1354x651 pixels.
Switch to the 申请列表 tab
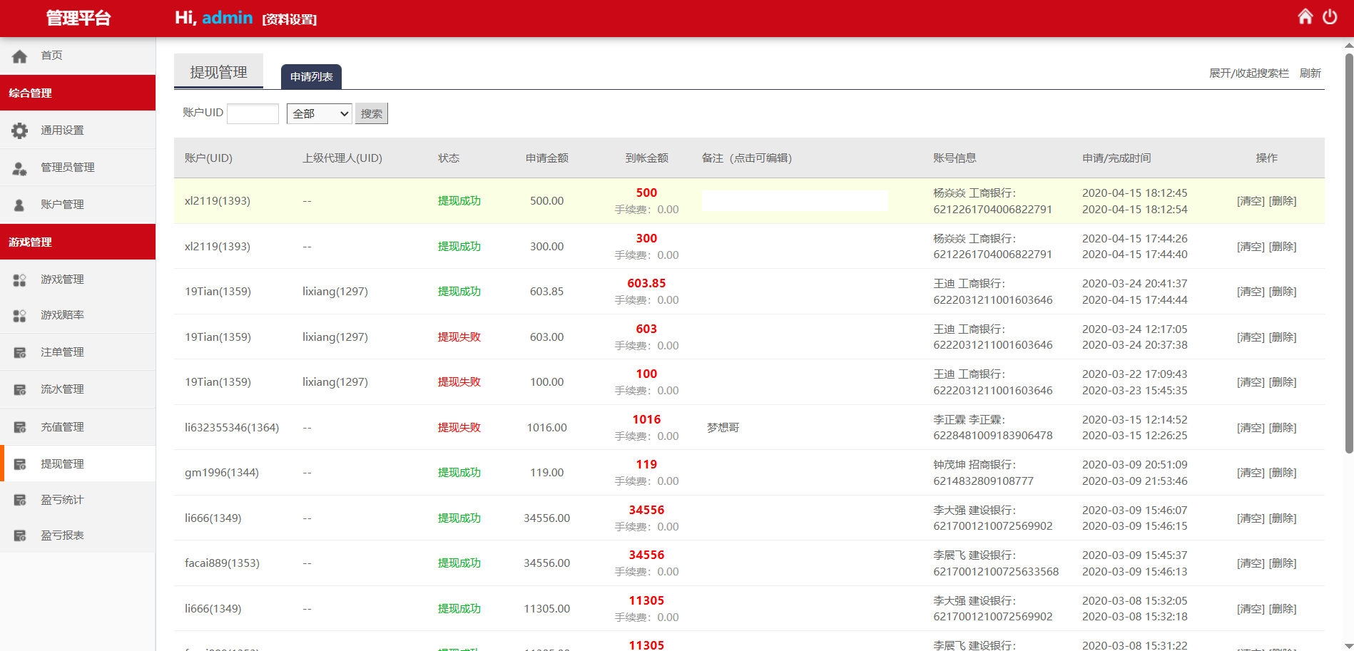click(x=311, y=77)
